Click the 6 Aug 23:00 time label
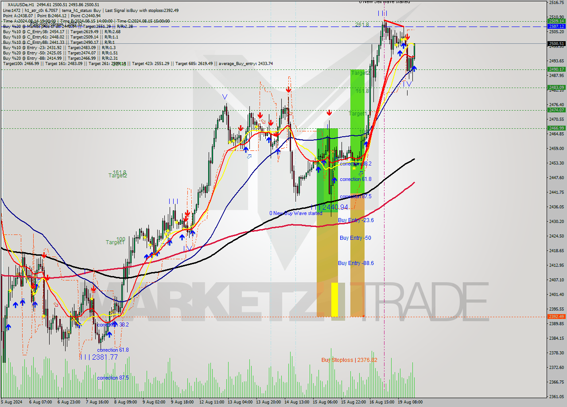Screen dimensions: 567x407 [68, 402]
